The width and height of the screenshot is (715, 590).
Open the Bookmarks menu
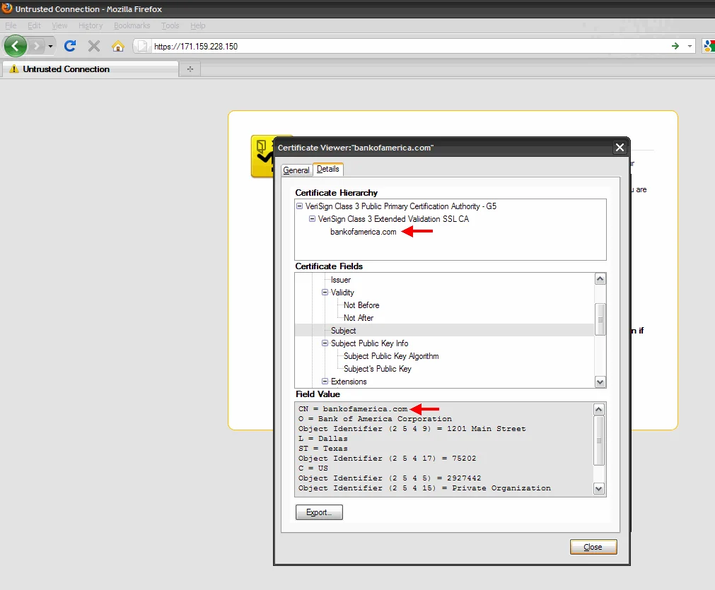tap(132, 25)
